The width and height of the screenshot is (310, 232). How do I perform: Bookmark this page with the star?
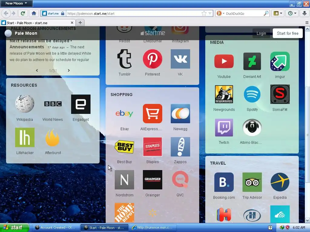pyautogui.click(x=204, y=13)
